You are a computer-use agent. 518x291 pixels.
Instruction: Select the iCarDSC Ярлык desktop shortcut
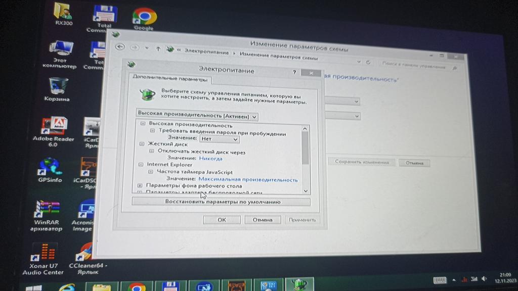[86, 173]
